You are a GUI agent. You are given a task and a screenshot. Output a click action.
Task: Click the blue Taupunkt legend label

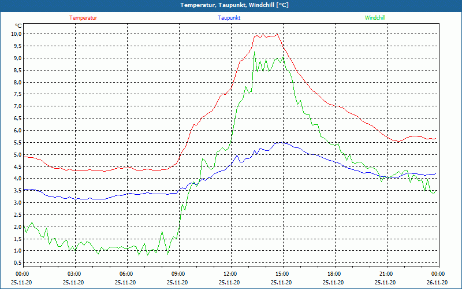click(229, 18)
